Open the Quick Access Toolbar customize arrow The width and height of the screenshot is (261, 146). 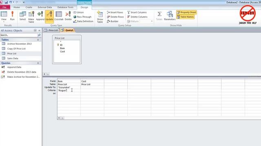(24, 2)
